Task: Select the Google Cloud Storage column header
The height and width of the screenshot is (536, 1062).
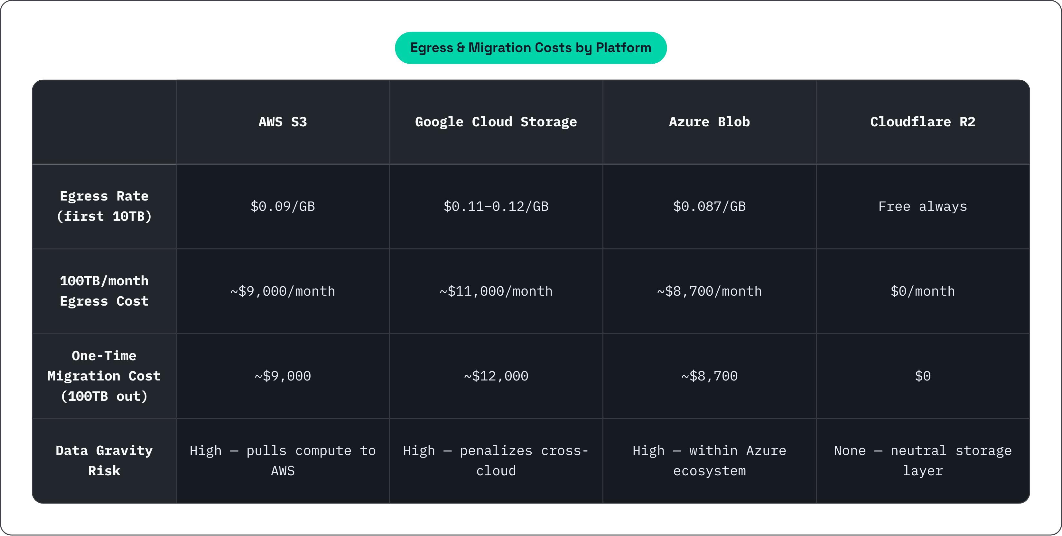Action: tap(496, 122)
